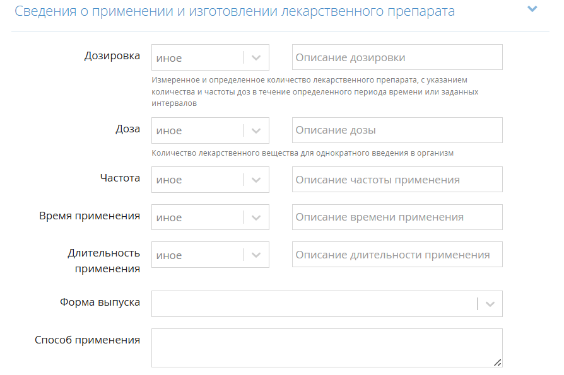
Task: Click the Форма выпуска label
Action: [x=100, y=302]
